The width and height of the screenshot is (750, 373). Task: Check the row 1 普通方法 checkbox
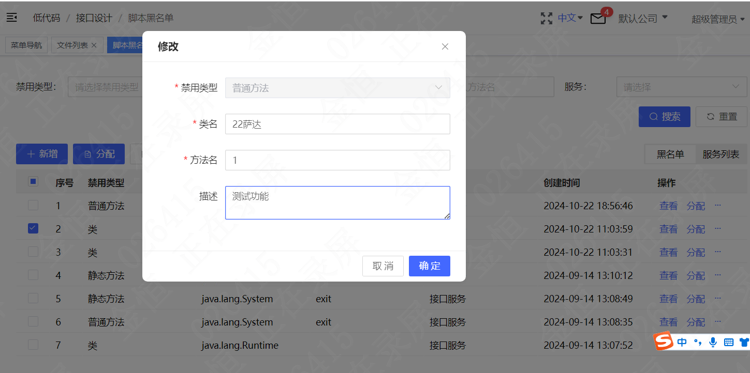pos(33,205)
